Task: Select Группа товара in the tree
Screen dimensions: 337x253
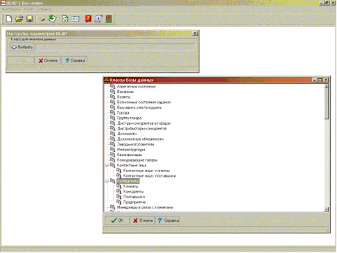Action: click(129, 118)
